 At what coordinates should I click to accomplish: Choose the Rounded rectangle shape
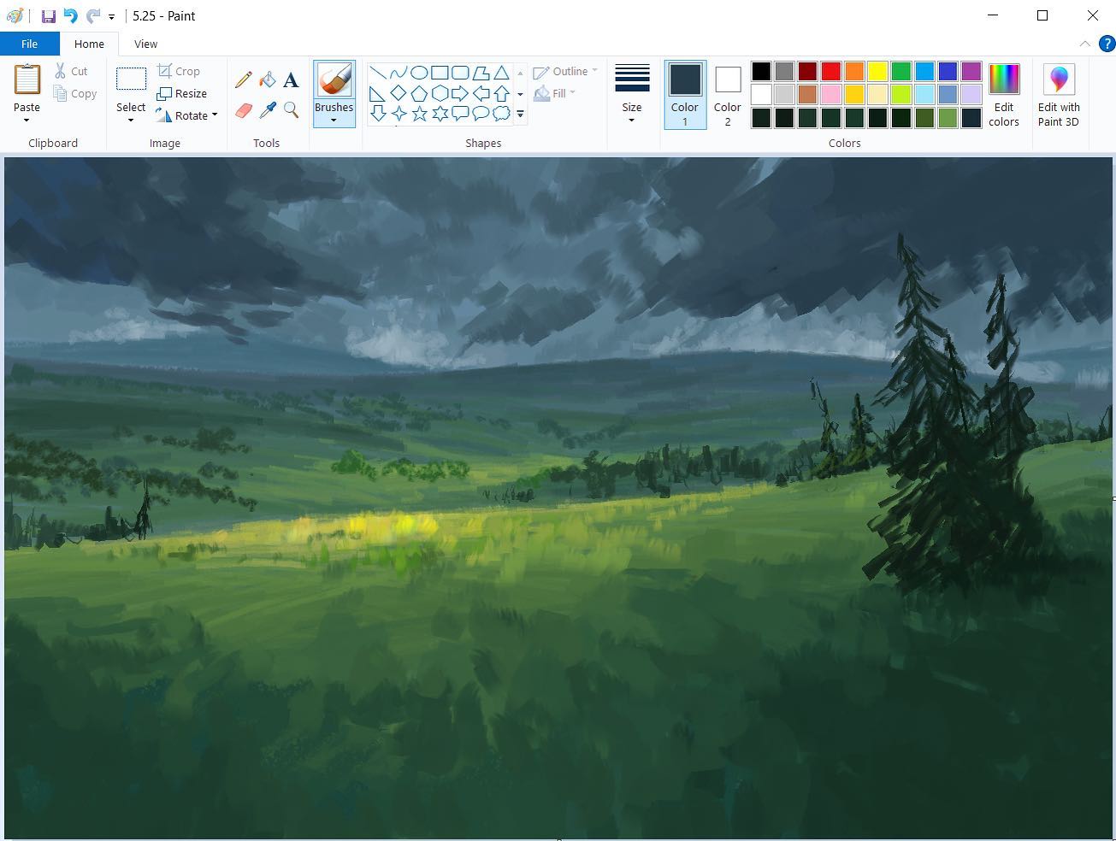pyautogui.click(x=460, y=73)
